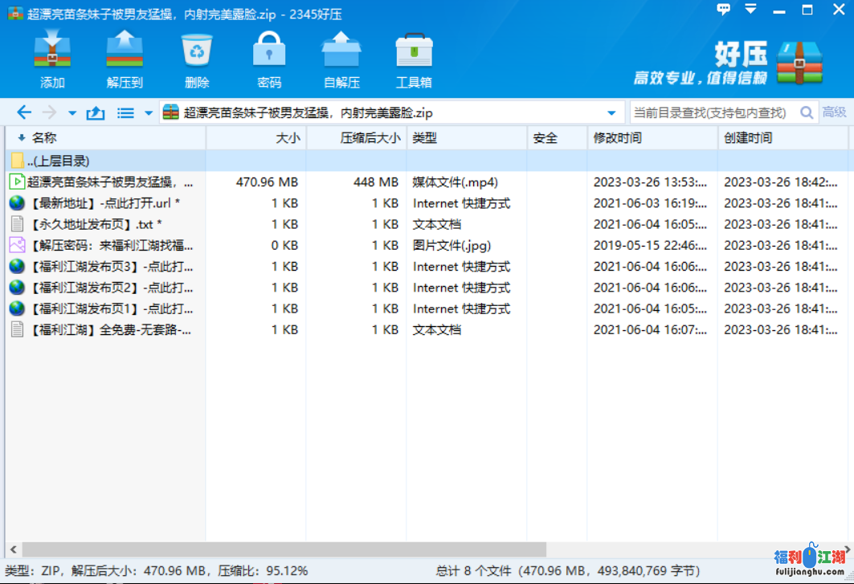
Task: Select the 自解压 (Self-extract) icon
Action: pos(341,59)
